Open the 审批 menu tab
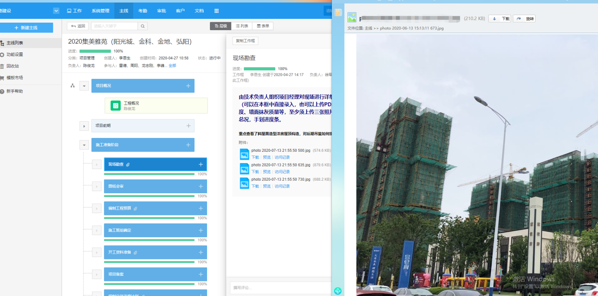This screenshot has width=598, height=296. coord(161,11)
